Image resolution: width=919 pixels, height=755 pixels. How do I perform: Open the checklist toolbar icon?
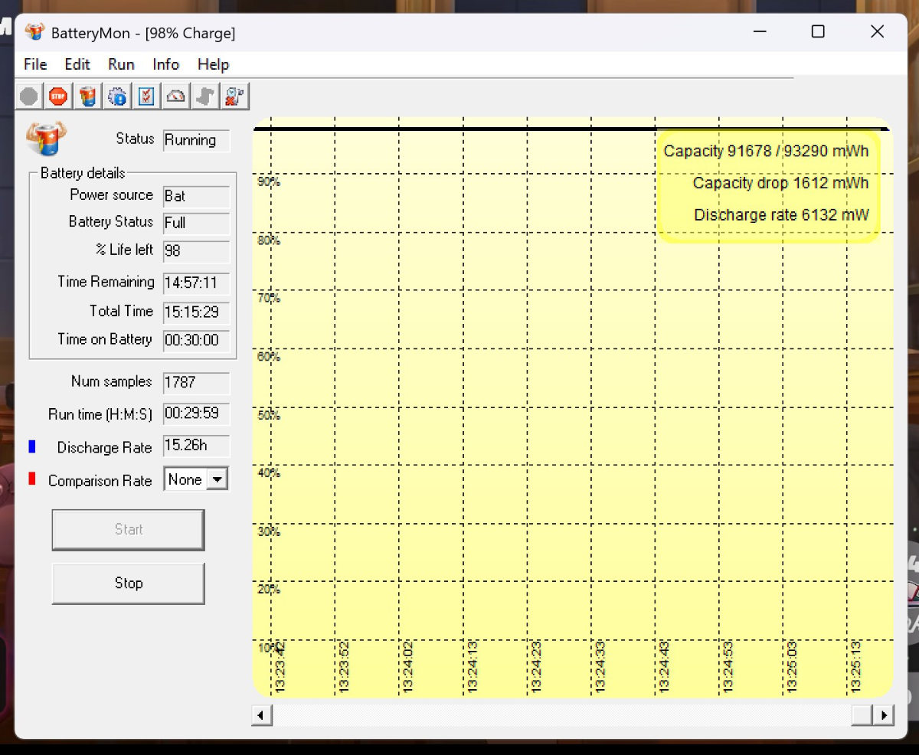146,96
